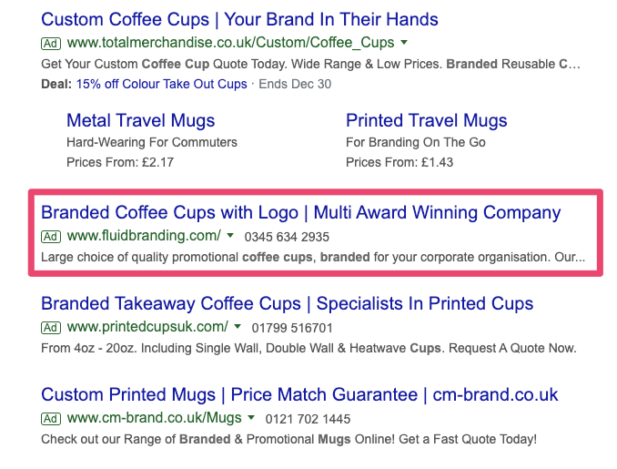This screenshot has height=469, width=617.
Task: Open the Custom Printed Mugs headline
Action: point(299,395)
